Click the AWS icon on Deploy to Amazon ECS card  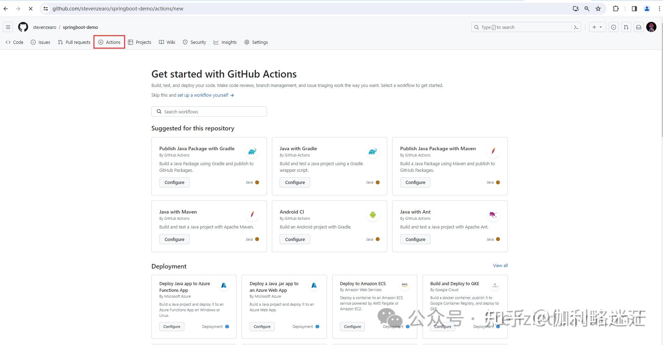click(x=404, y=284)
